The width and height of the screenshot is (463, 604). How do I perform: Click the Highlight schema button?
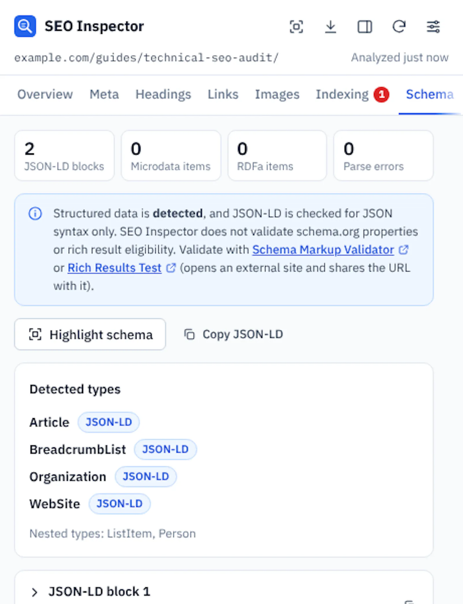(90, 334)
